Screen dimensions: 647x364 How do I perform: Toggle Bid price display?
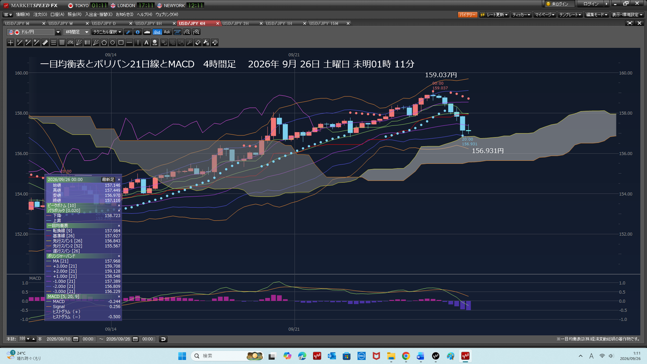157,32
